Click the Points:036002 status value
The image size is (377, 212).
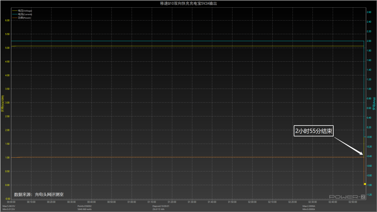tap(84, 206)
